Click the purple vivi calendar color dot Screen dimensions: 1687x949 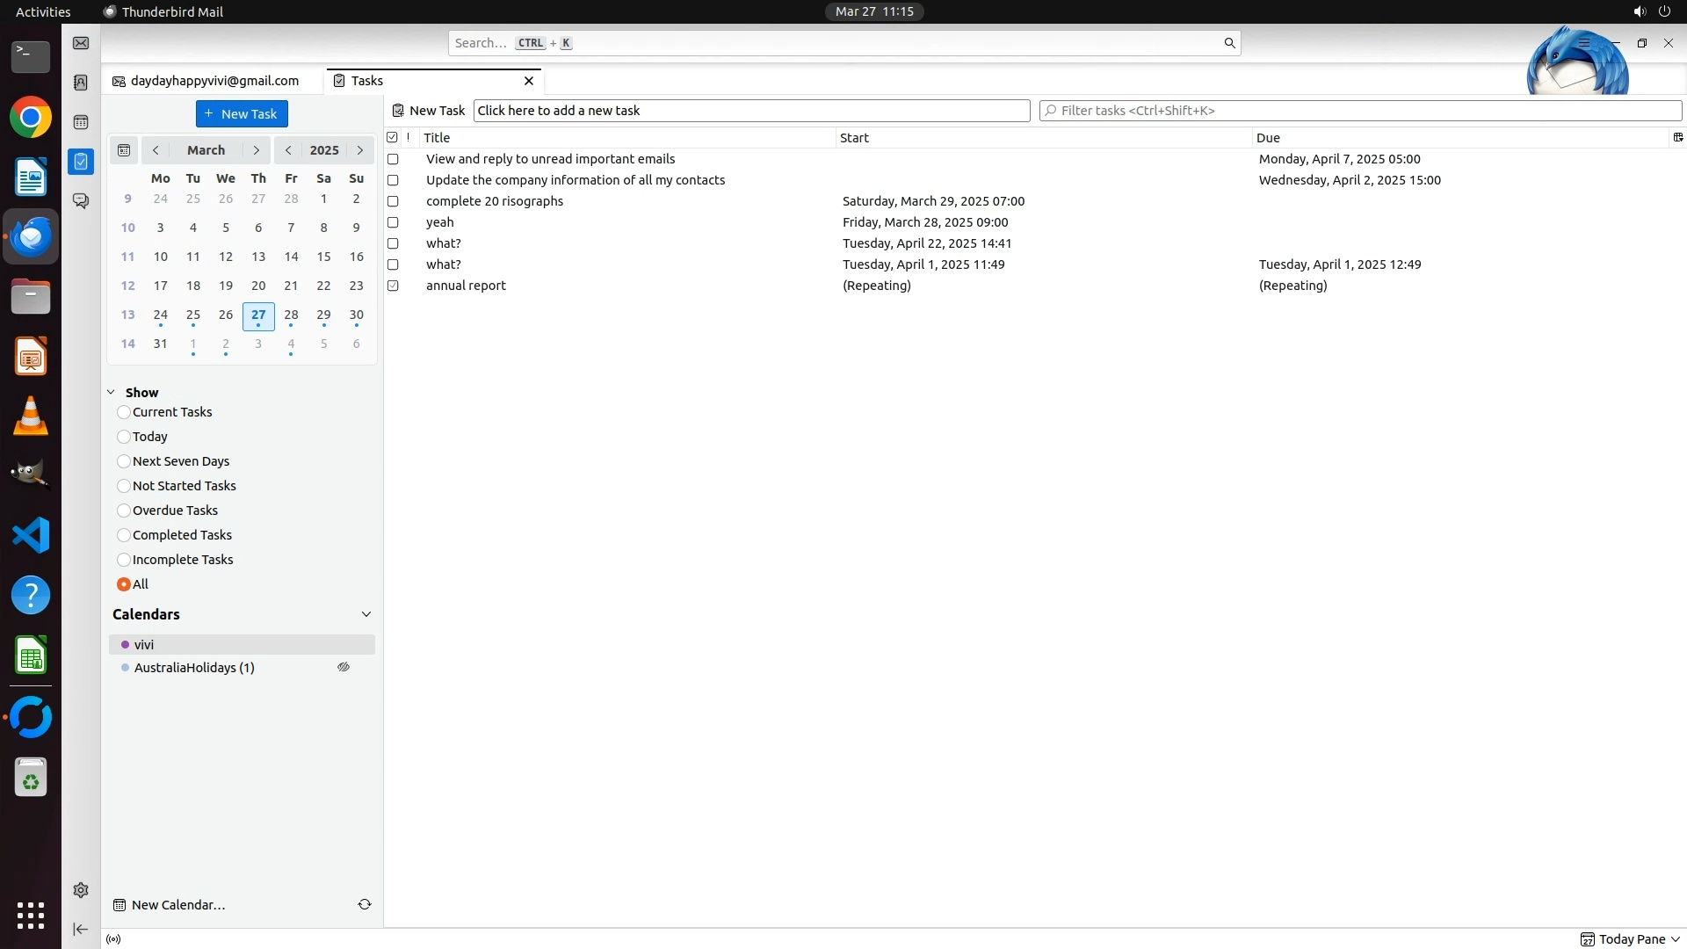[125, 645]
